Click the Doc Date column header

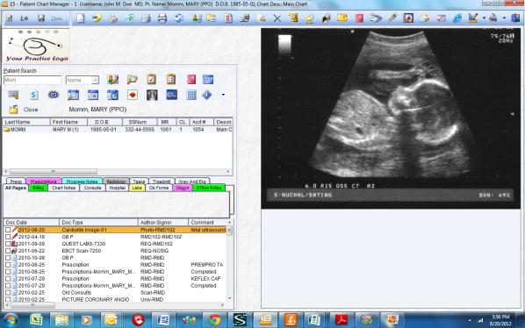(31, 223)
